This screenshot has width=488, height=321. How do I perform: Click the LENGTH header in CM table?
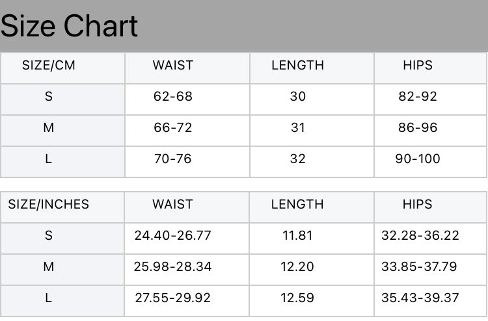(297, 66)
